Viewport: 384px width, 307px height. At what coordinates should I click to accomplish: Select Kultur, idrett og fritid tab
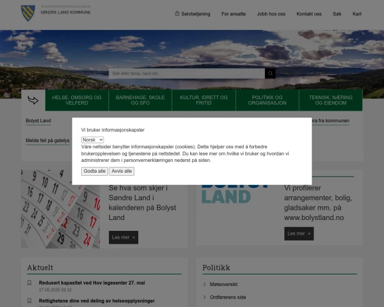(x=204, y=100)
